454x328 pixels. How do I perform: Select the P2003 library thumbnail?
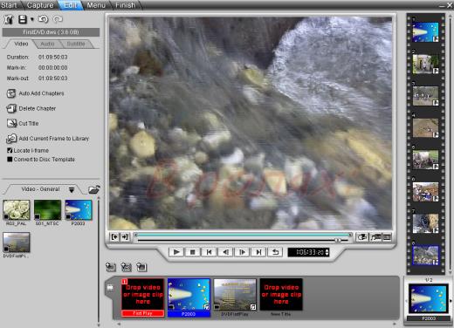(x=79, y=209)
